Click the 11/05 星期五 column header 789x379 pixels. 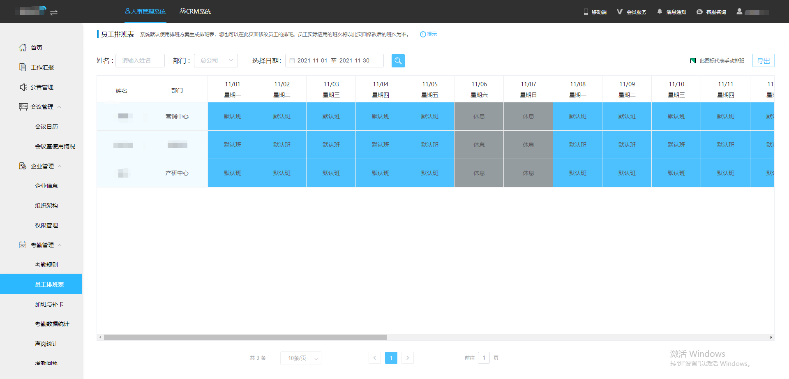(x=430, y=89)
